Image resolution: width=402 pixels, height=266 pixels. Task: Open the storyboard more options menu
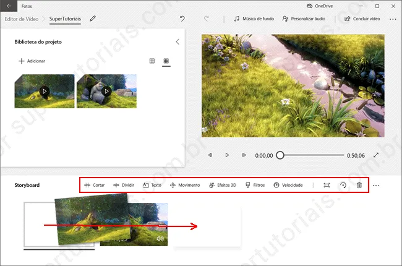376,186
